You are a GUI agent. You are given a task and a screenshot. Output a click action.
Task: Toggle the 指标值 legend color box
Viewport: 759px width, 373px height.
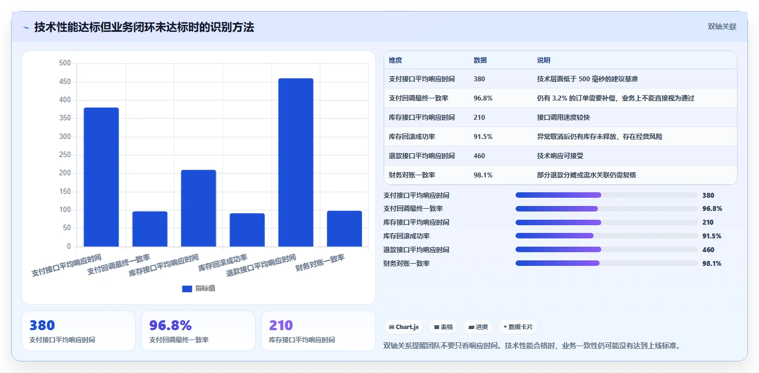pyautogui.click(x=187, y=288)
